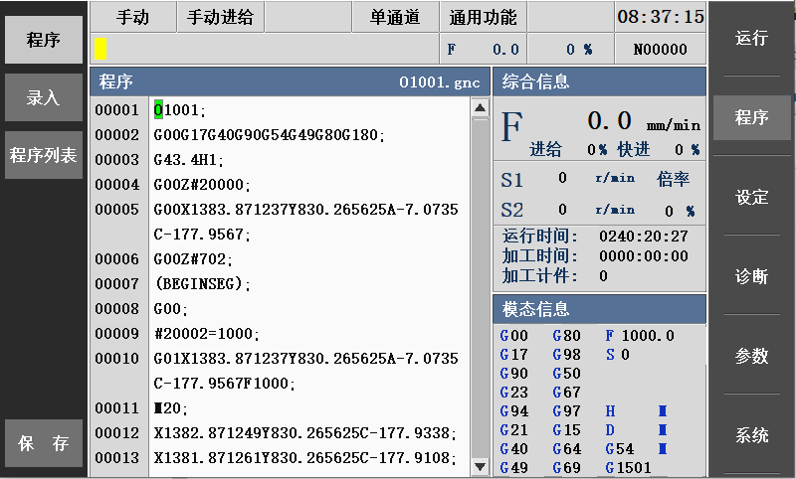Click the 手动进给 mode indicator
Screen dimensions: 796x479
tap(220, 17)
